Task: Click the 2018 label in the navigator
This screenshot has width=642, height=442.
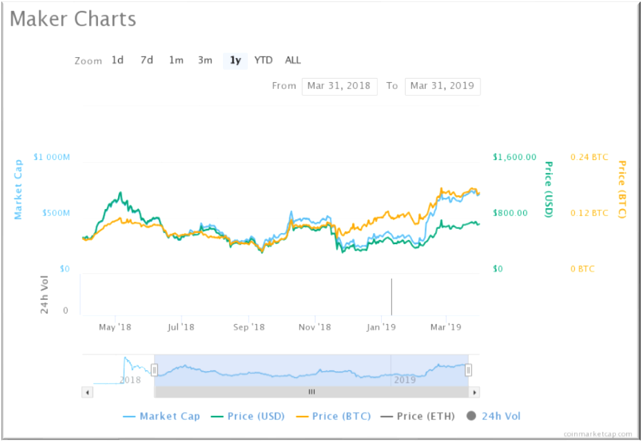Action: 130,380
